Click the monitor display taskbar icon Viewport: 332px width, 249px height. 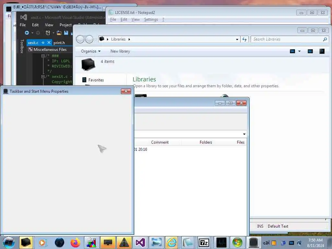[x=108, y=243]
